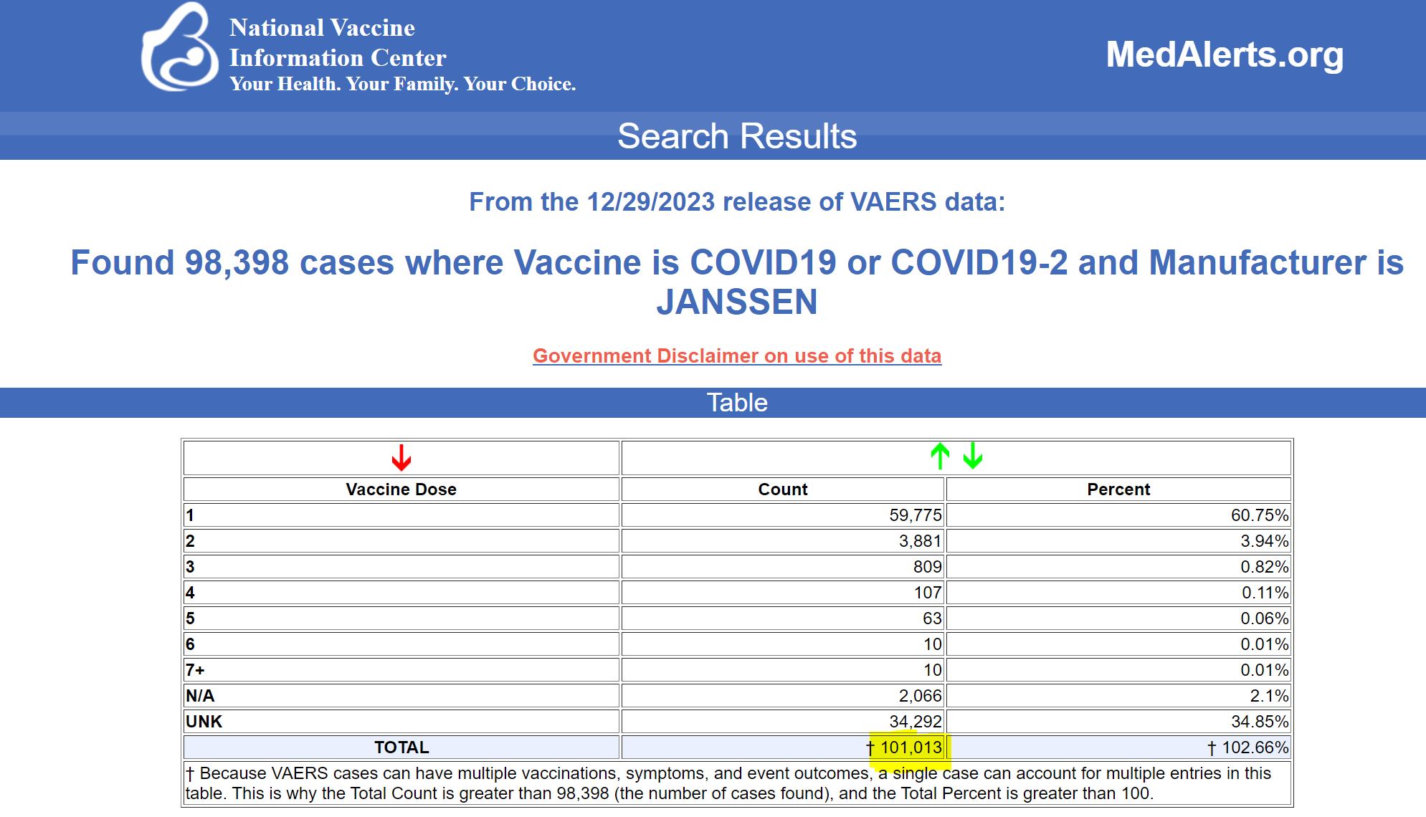1426x817 pixels.
Task: Click the National Vaccine Information Center logo
Action: pyautogui.click(x=179, y=47)
